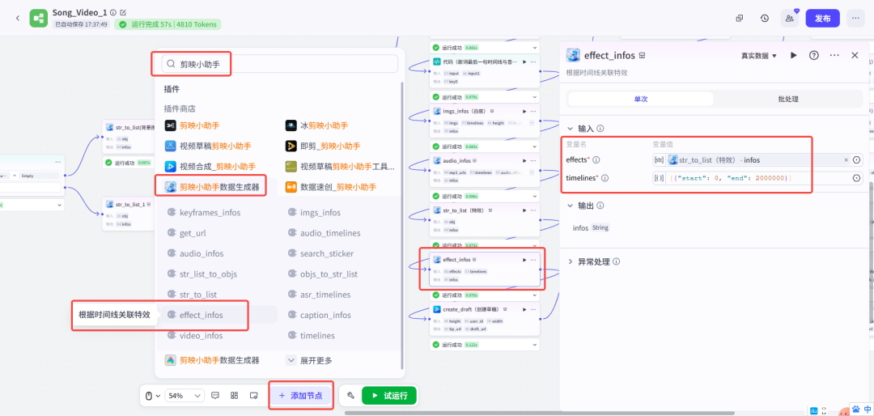Open variable selector for effects field

(857, 160)
